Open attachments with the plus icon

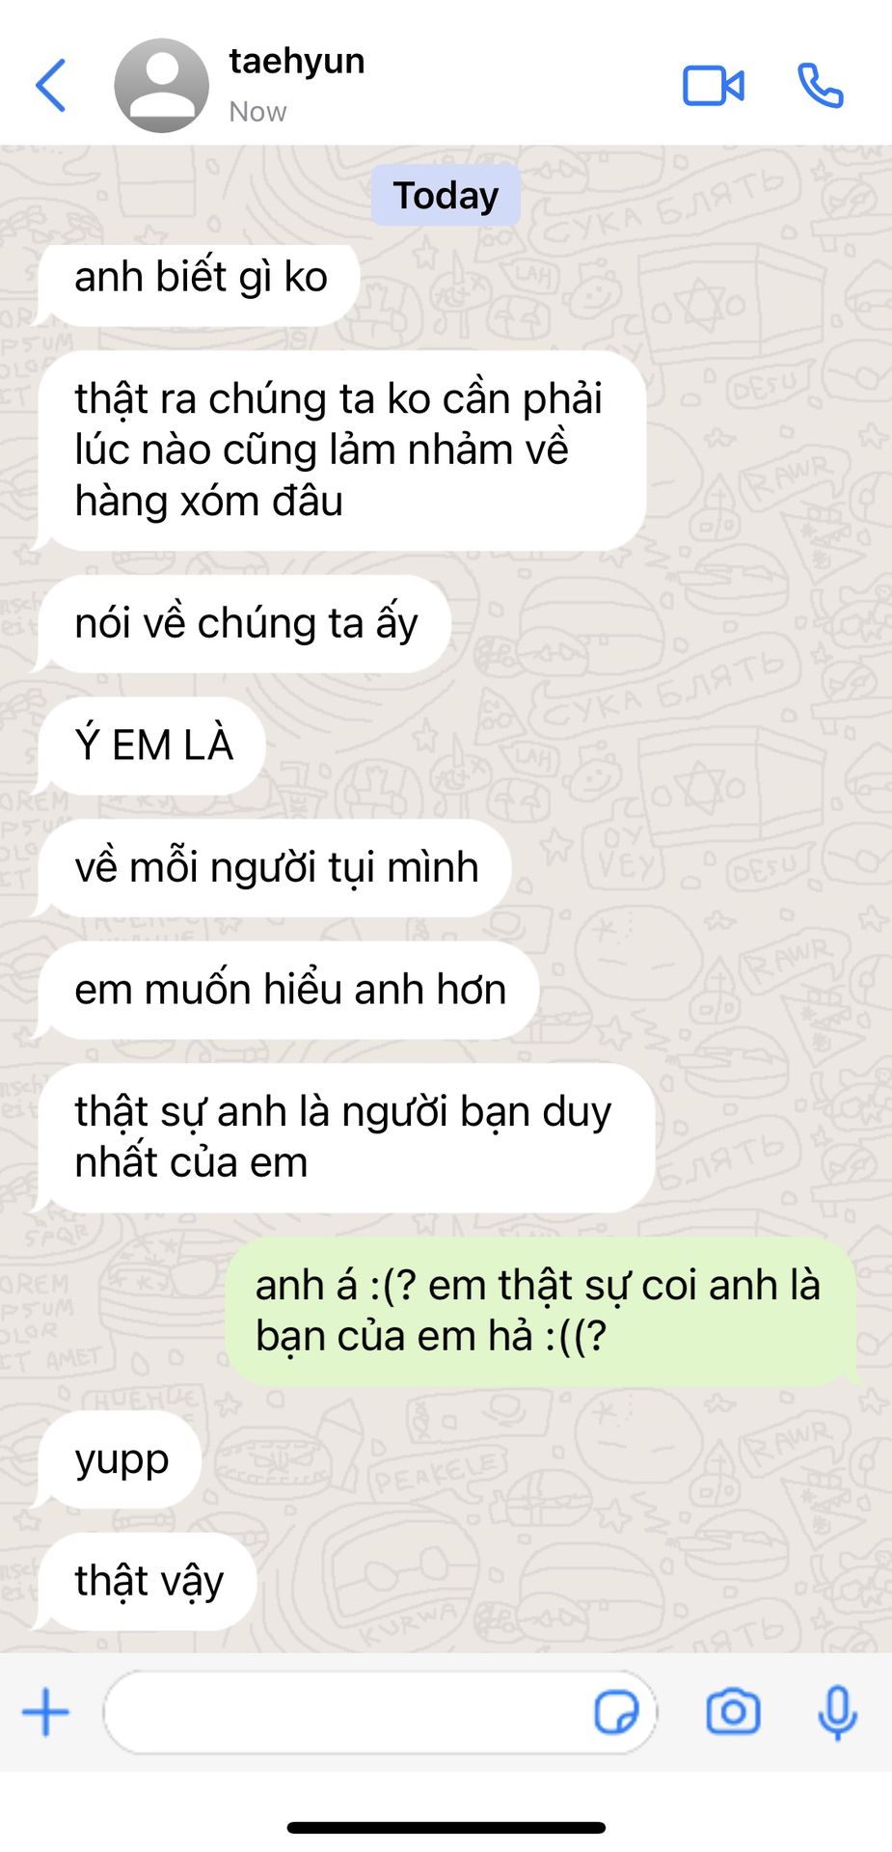[x=45, y=1713]
